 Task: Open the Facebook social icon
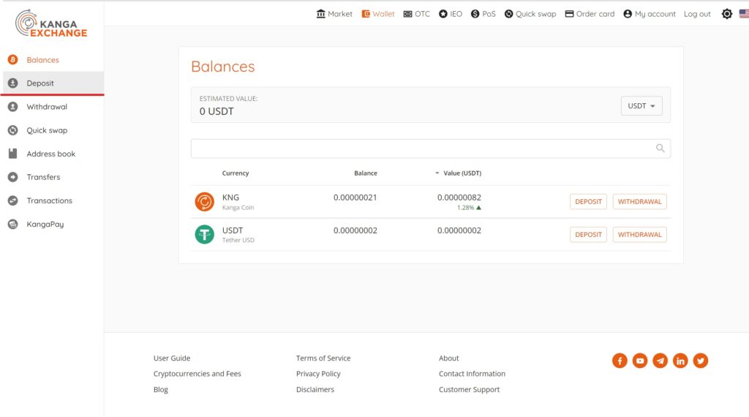tap(620, 361)
